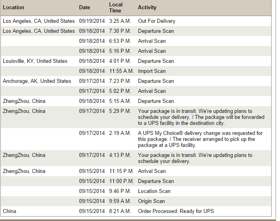Click Order Processed: Ready for UPS text
The width and height of the screenshot is (280, 221).
point(176,211)
